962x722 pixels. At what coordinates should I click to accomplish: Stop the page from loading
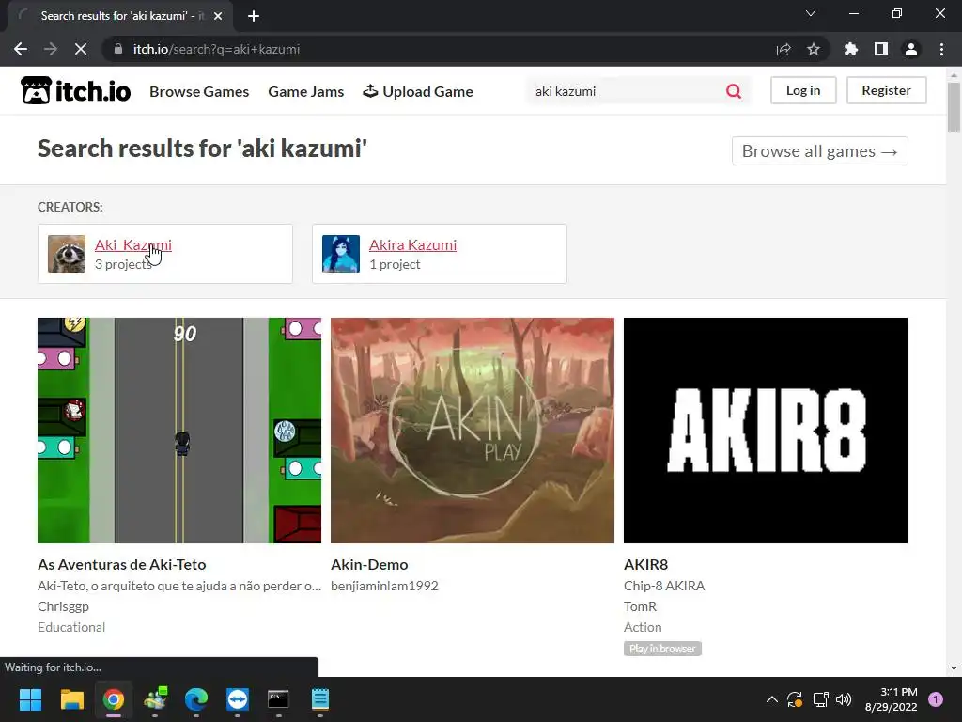(x=81, y=49)
